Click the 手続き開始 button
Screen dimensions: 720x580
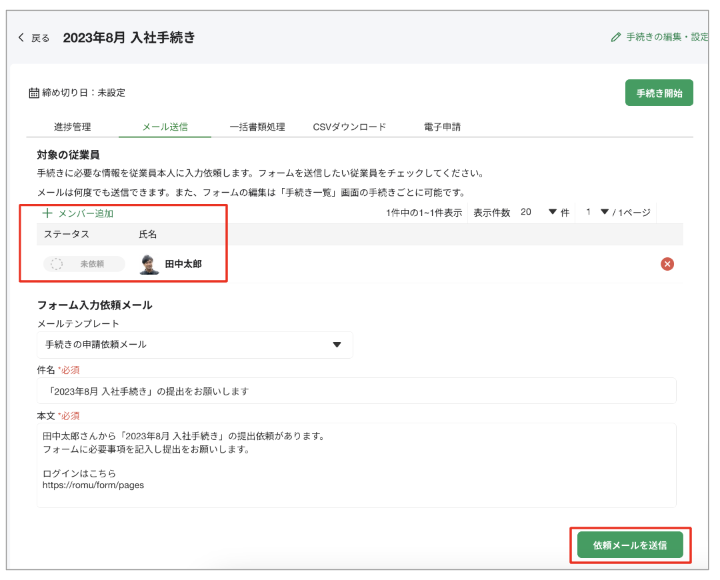[x=659, y=93]
